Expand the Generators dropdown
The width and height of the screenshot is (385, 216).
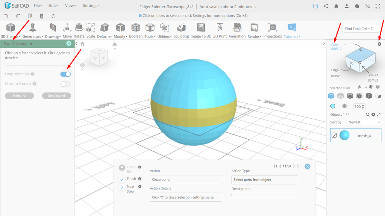coord(32,36)
